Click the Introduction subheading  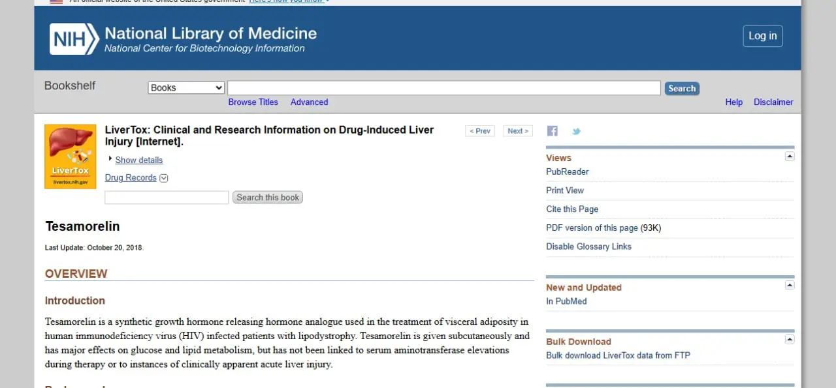click(x=74, y=301)
